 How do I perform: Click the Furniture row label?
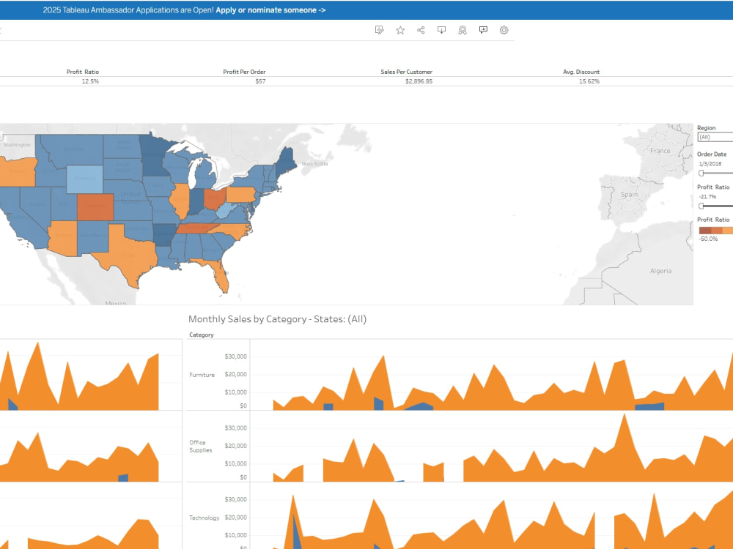point(202,375)
